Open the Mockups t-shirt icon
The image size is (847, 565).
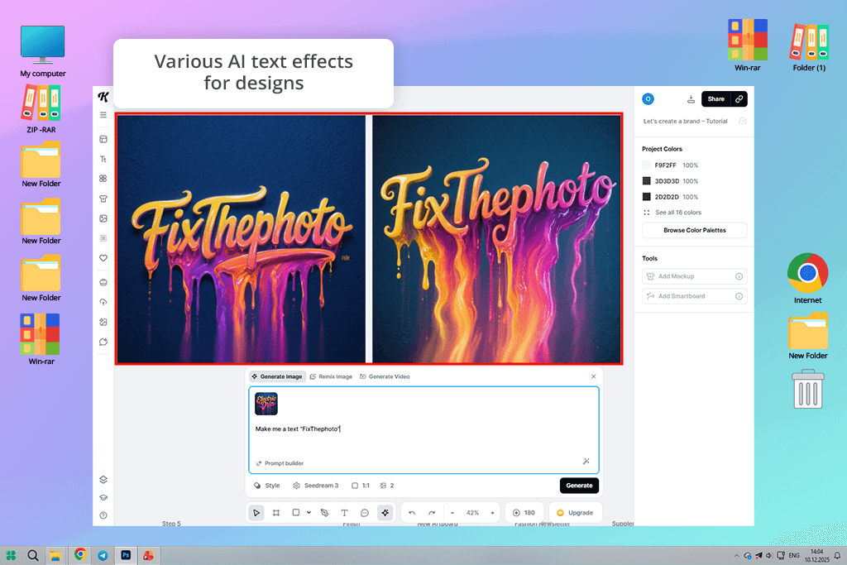click(x=103, y=199)
